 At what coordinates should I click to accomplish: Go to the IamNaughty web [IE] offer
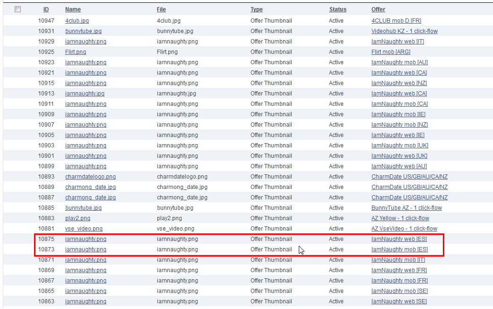pyautogui.click(x=398, y=135)
